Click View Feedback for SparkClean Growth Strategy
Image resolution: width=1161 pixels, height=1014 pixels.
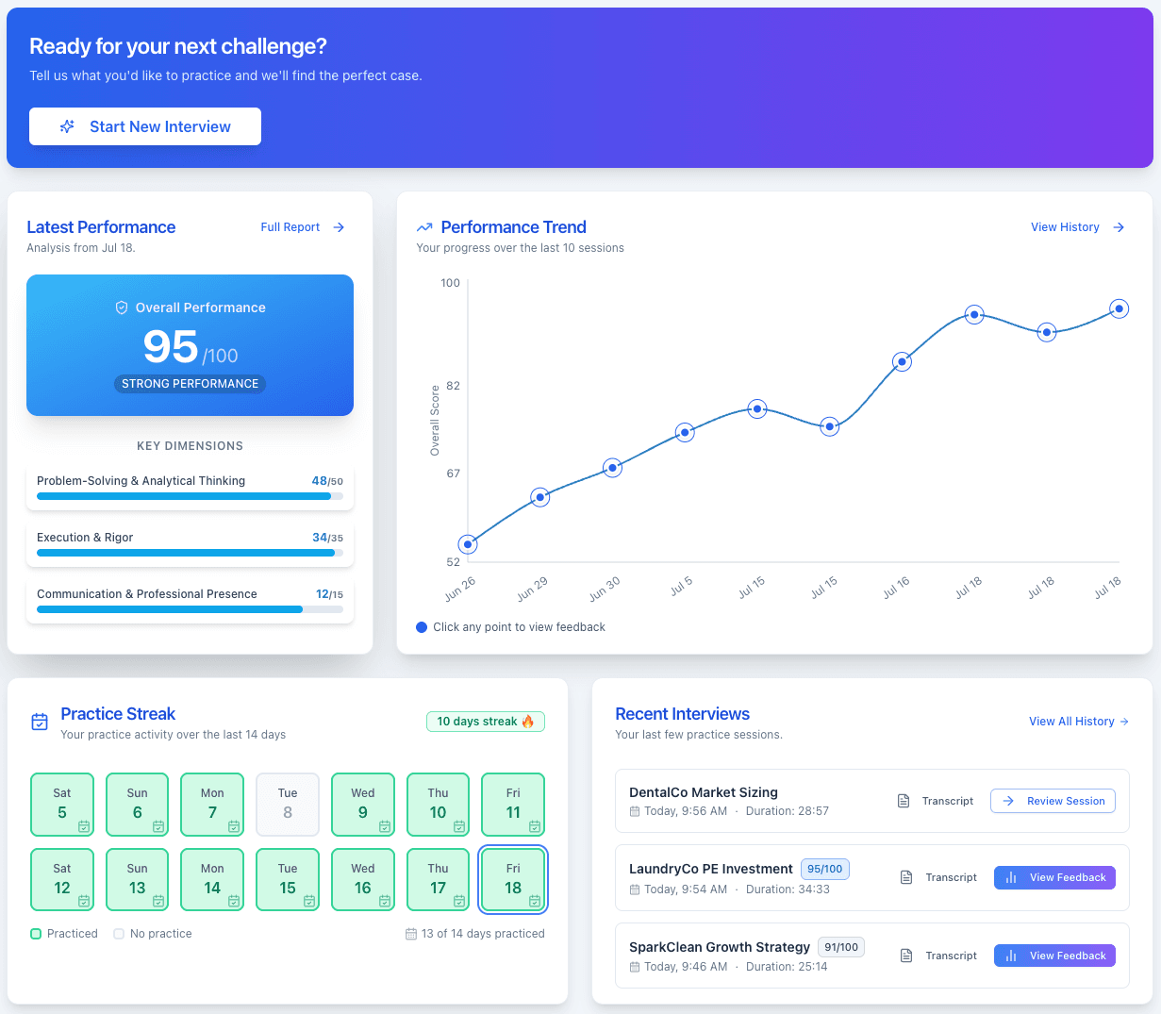pyautogui.click(x=1054, y=955)
